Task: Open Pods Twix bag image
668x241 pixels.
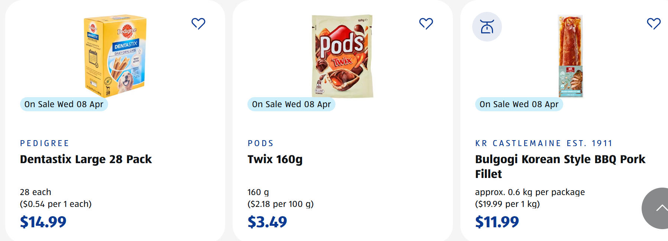Action: [342, 56]
